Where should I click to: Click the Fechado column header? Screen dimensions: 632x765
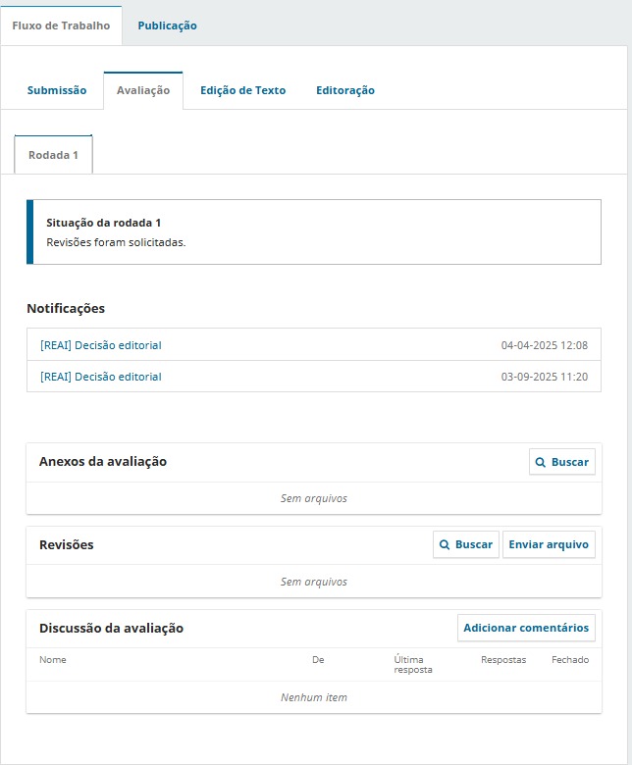570,660
